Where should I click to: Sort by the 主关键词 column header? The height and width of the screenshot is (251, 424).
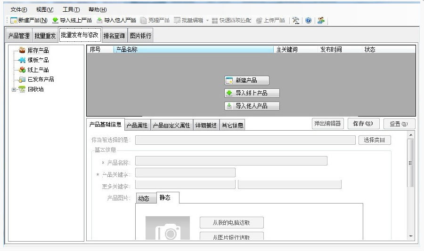[295, 49]
